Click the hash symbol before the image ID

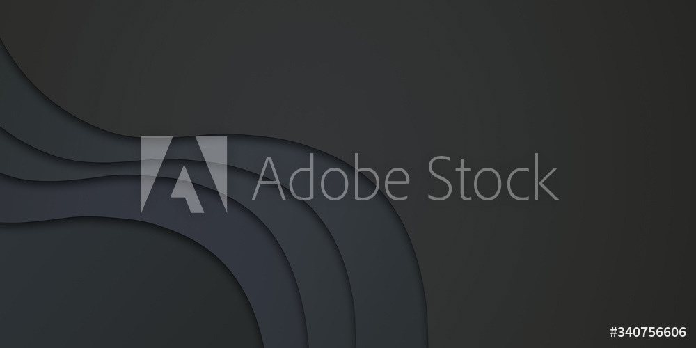point(614,332)
